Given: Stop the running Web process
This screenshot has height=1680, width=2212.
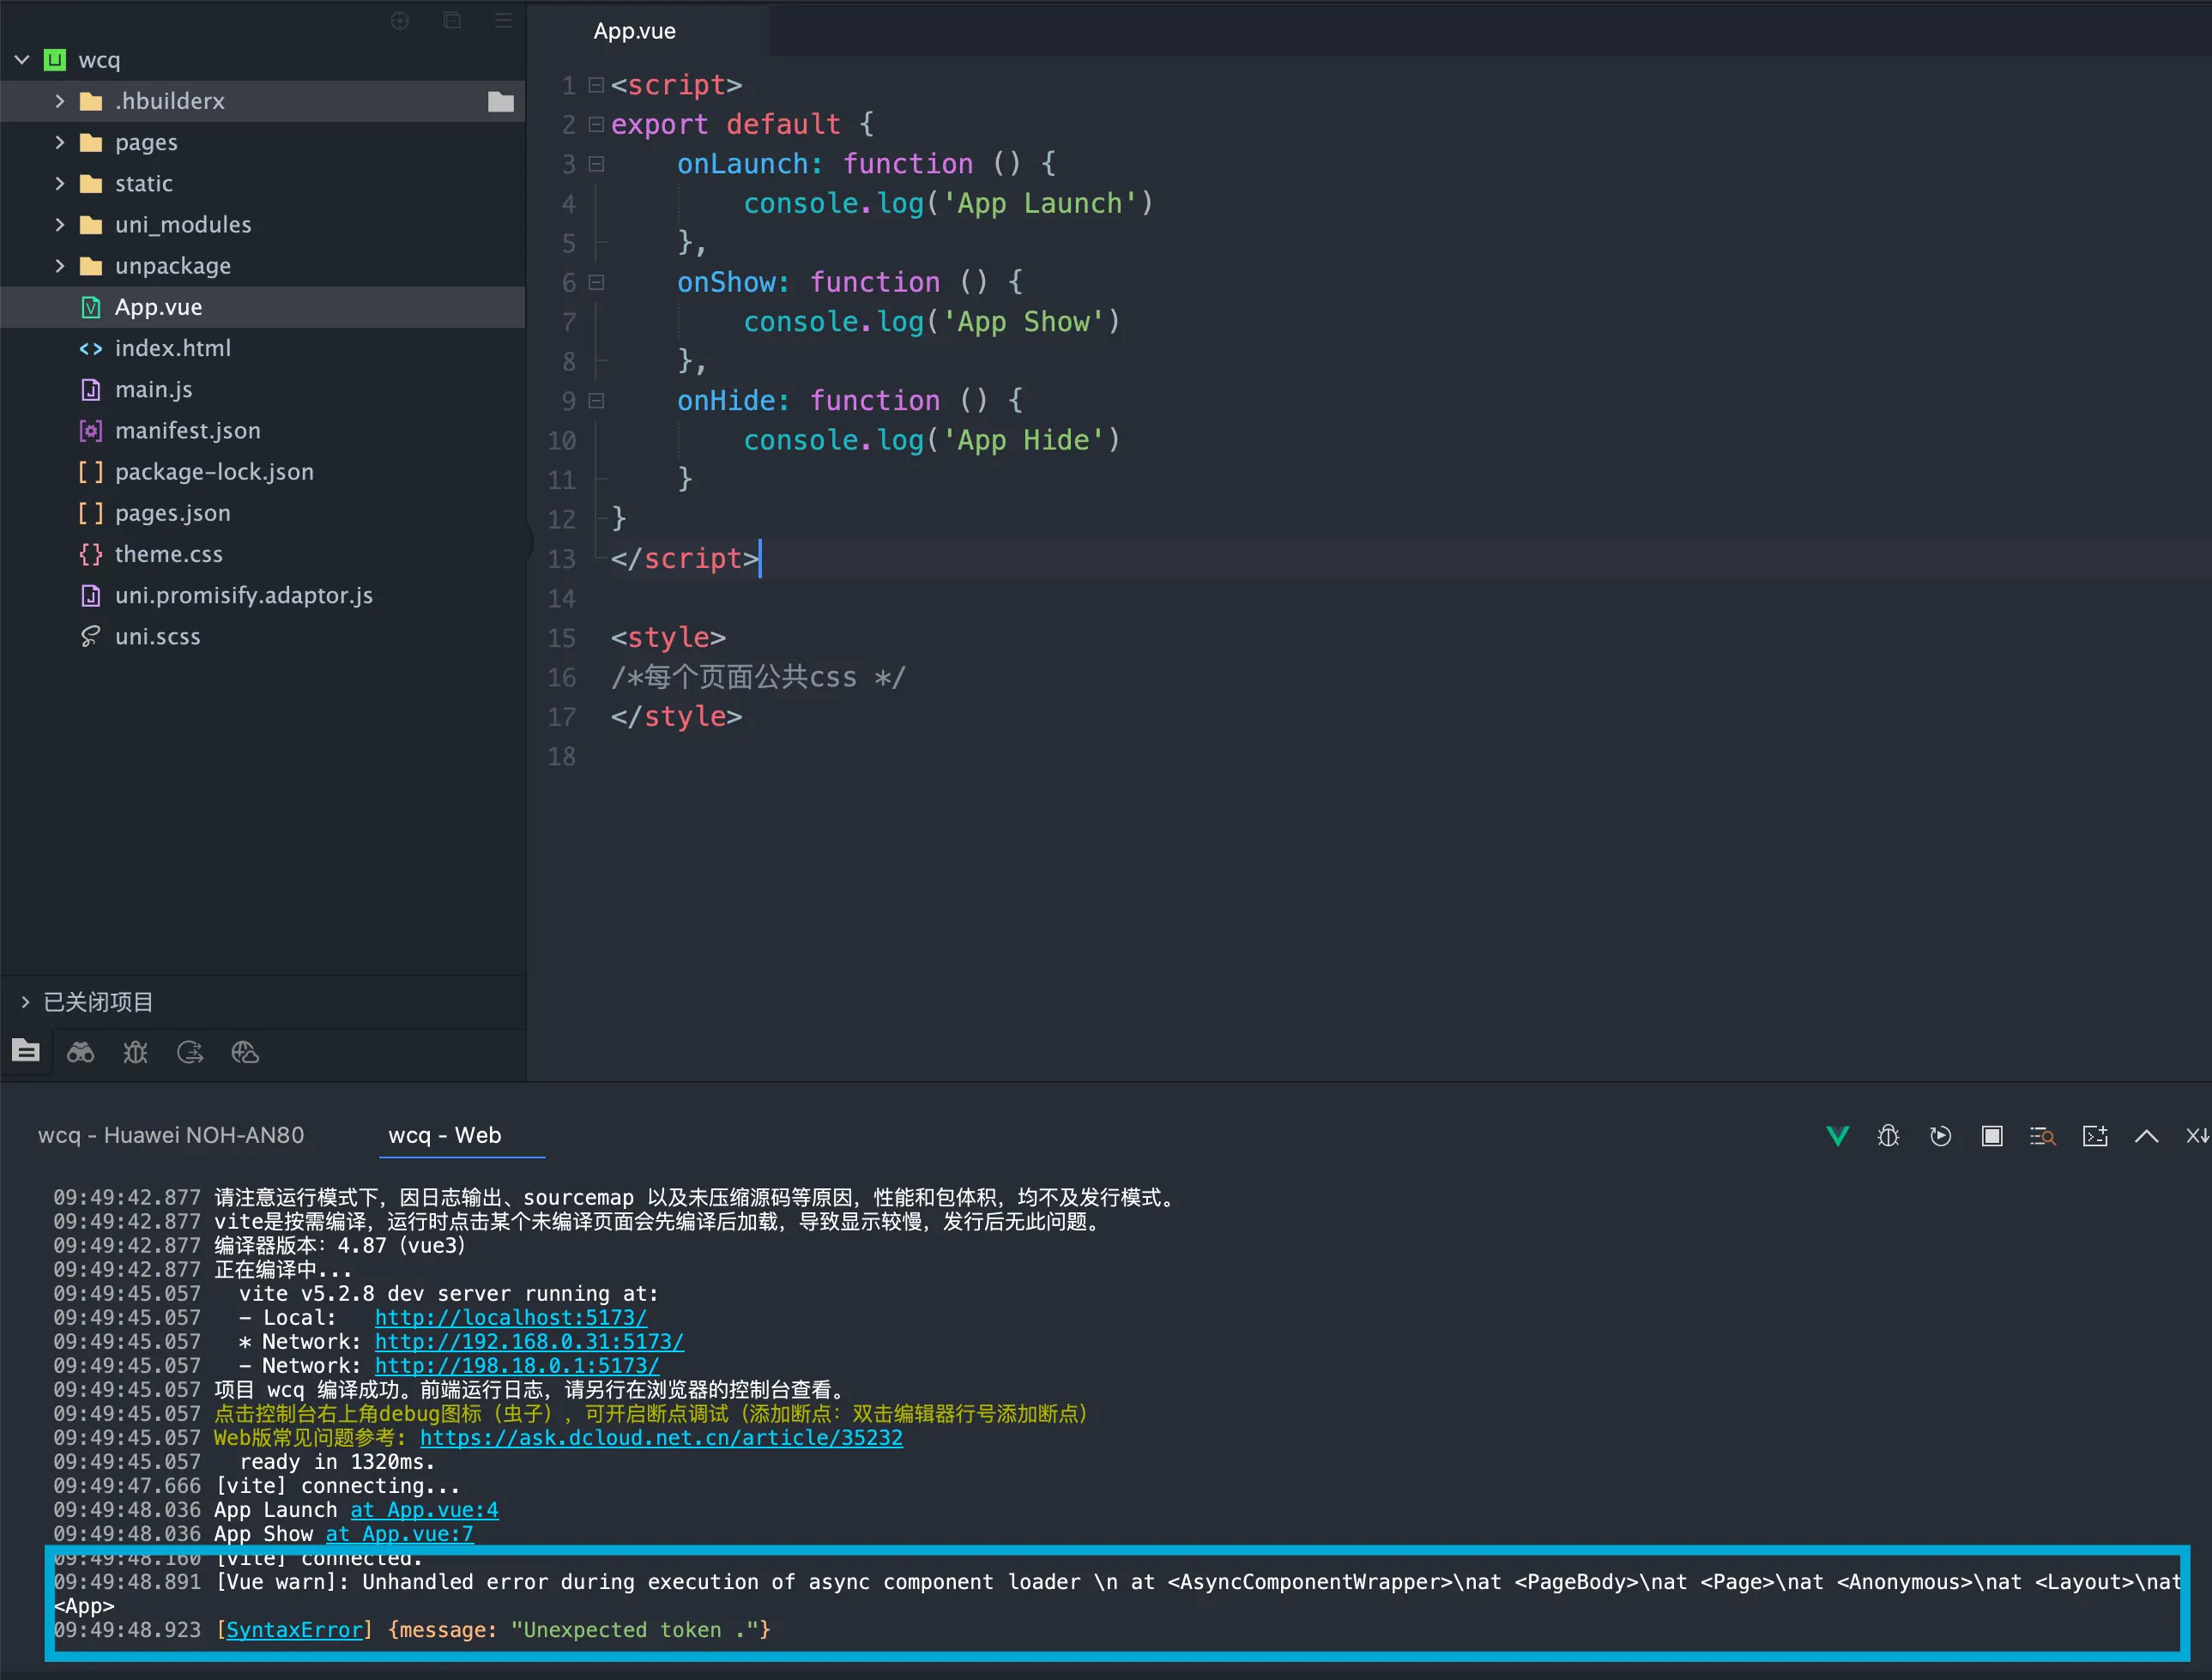Looking at the screenshot, I should coord(1992,1136).
